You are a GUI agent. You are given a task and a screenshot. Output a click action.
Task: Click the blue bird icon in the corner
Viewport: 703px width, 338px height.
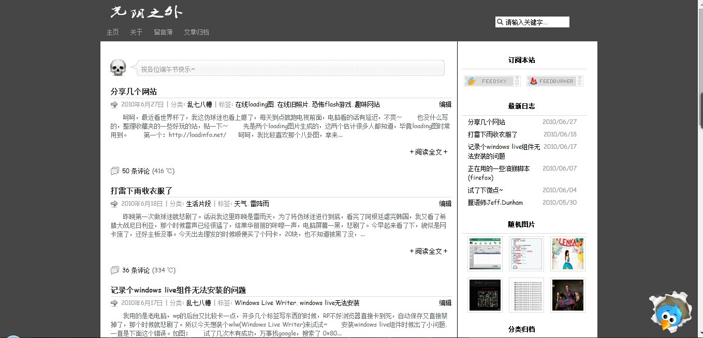[670, 314]
